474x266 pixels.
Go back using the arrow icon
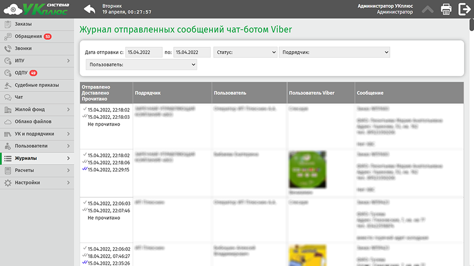(x=90, y=9)
